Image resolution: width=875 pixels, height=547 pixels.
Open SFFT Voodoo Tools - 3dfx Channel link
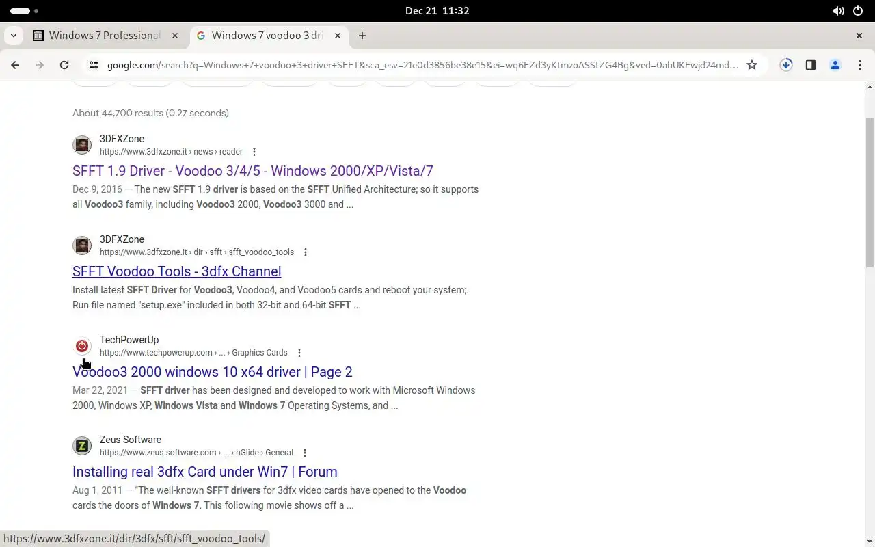[177, 271]
